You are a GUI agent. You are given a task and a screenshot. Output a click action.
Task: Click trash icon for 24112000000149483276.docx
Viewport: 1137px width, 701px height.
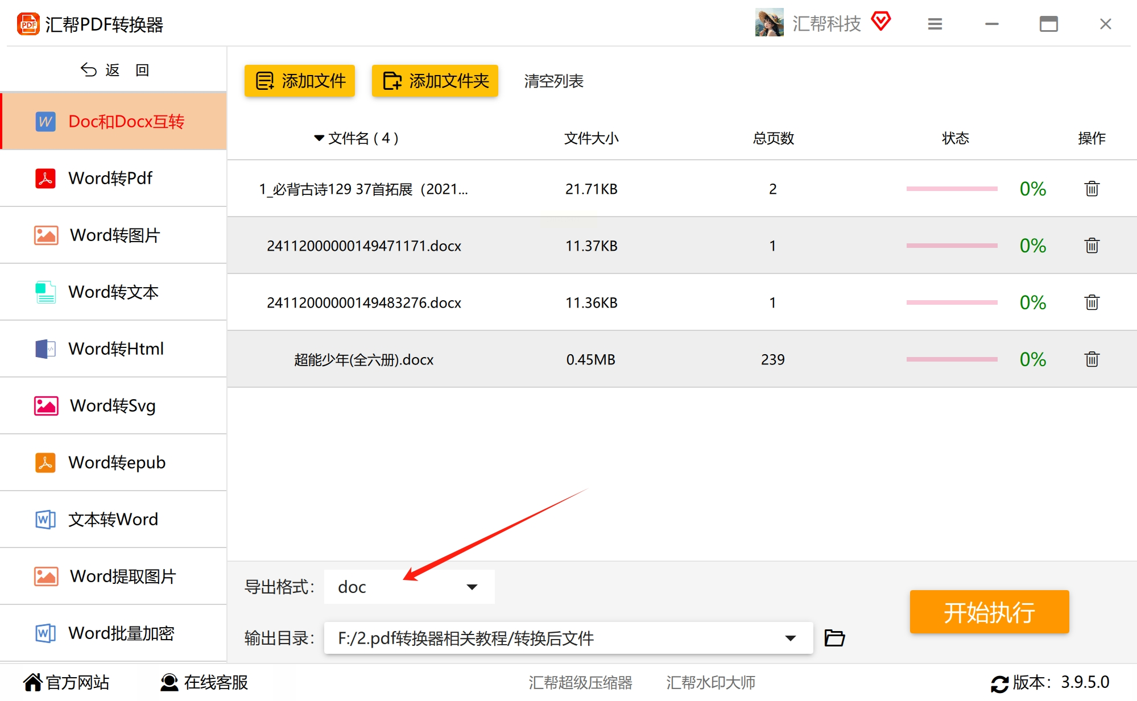click(x=1091, y=302)
